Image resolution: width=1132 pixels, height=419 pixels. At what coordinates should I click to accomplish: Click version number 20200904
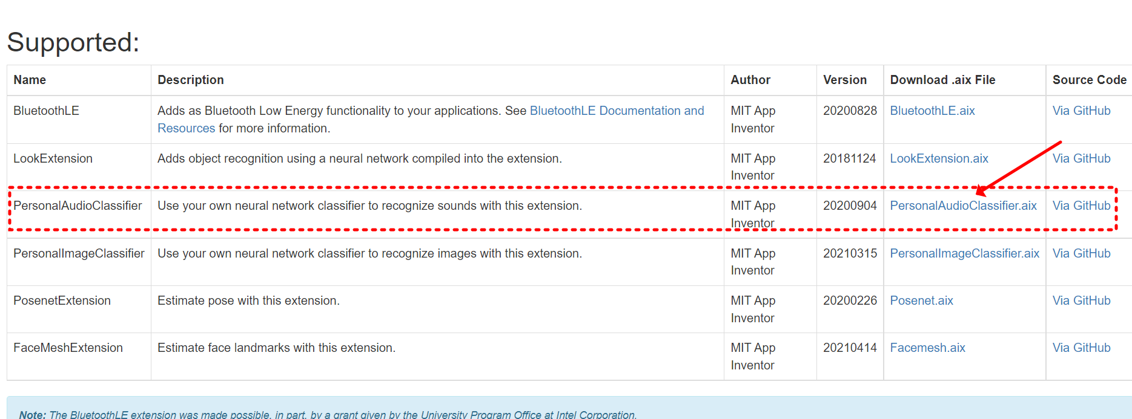[850, 206]
